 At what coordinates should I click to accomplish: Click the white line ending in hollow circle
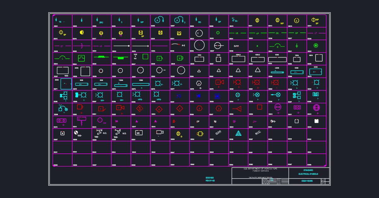[141, 46]
